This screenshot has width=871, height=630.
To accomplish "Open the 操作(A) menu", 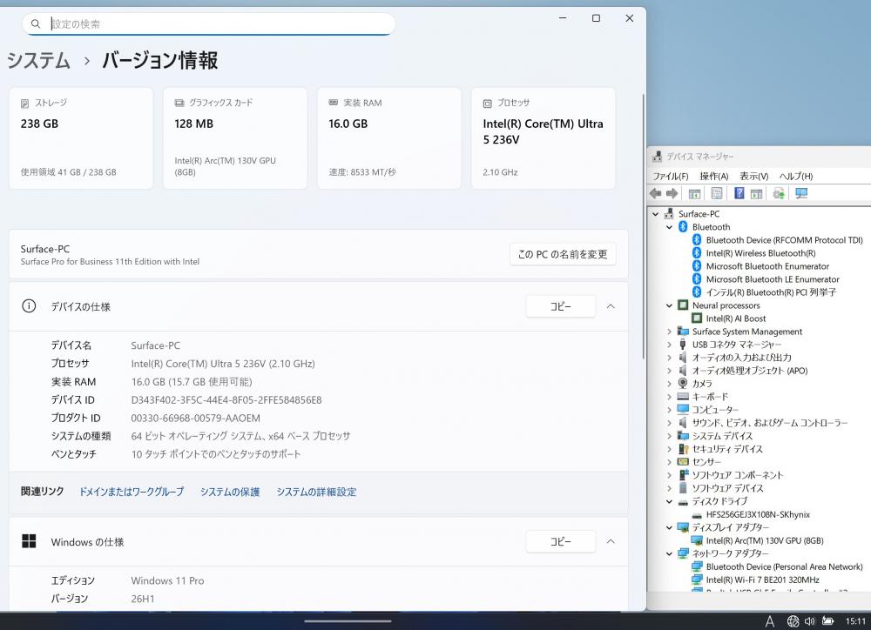I will click(713, 176).
